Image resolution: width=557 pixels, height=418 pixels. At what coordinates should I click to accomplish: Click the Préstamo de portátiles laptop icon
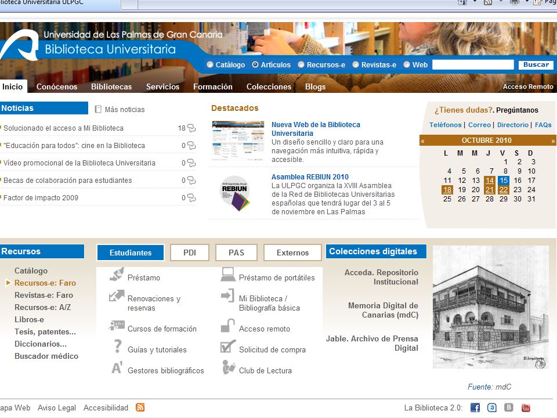[227, 275]
